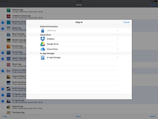
Task: Select the Elephant.jpg file name
Action: [18, 106]
